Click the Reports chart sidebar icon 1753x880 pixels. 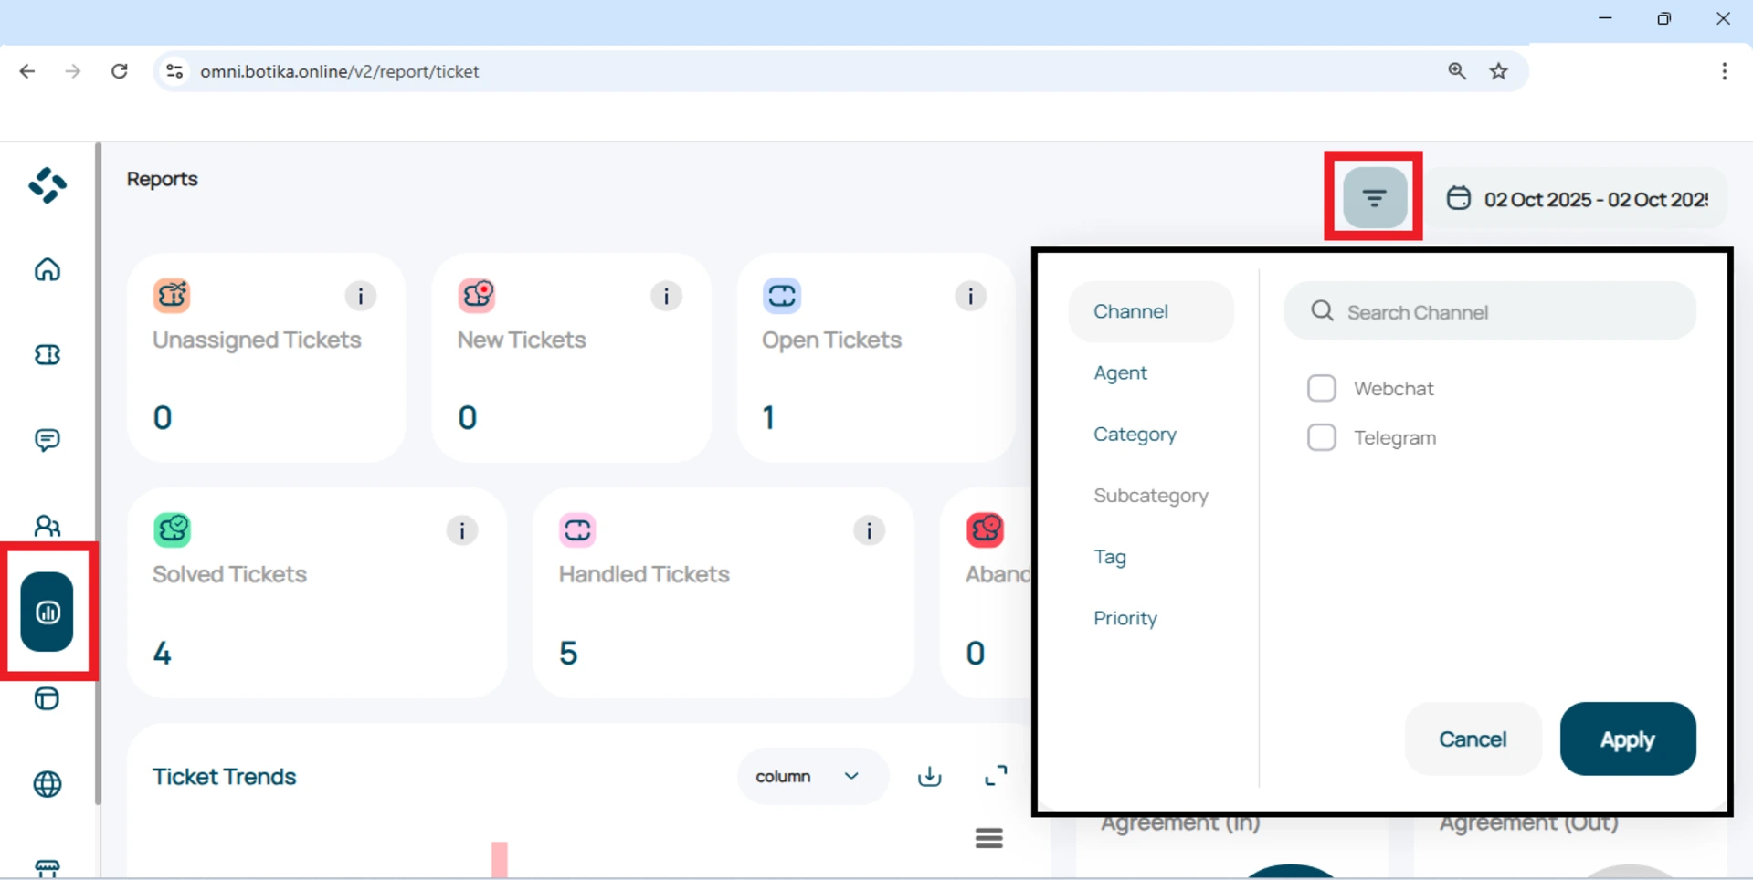pos(48,612)
